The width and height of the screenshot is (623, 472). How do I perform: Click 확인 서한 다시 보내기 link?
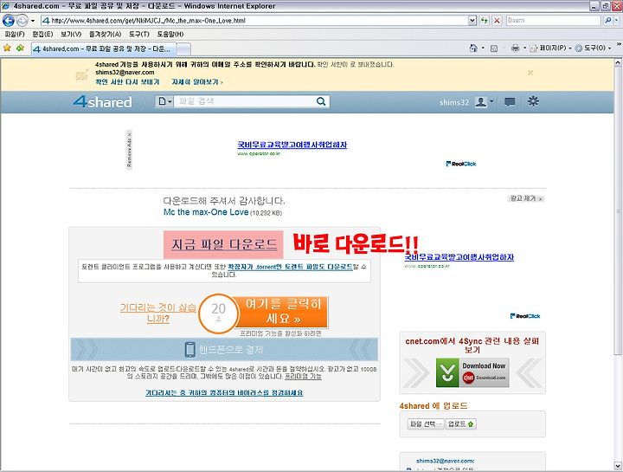tap(127, 82)
